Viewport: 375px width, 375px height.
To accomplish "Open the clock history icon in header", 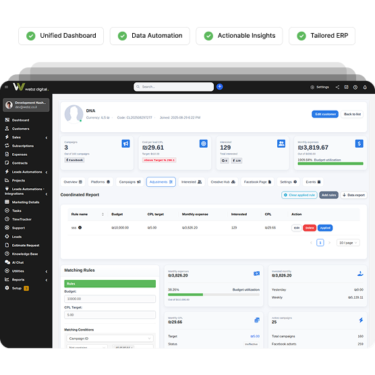I will pyautogui.click(x=355, y=87).
